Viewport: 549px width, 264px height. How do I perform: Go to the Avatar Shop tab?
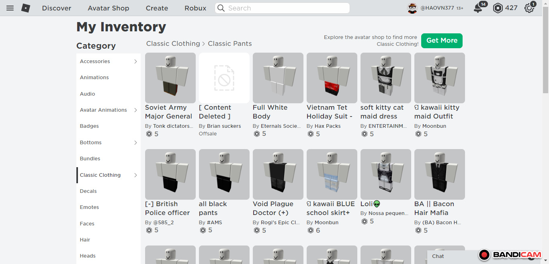pyautogui.click(x=109, y=8)
